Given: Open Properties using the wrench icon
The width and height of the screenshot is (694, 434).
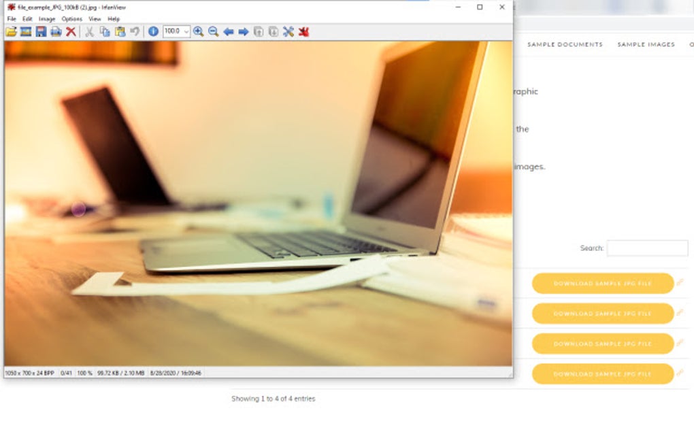Looking at the screenshot, I should point(288,31).
